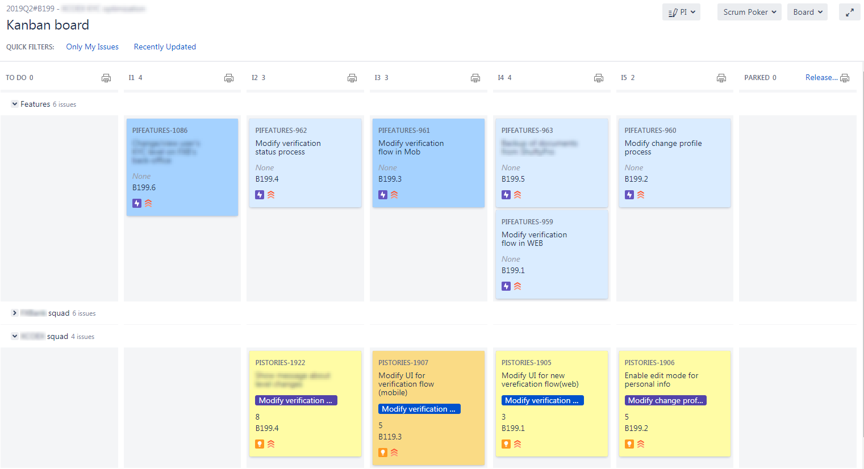Screen dimensions: 864x469
Task: Click the B199.6 value on PIFEATURES-1086
Action: click(144, 187)
